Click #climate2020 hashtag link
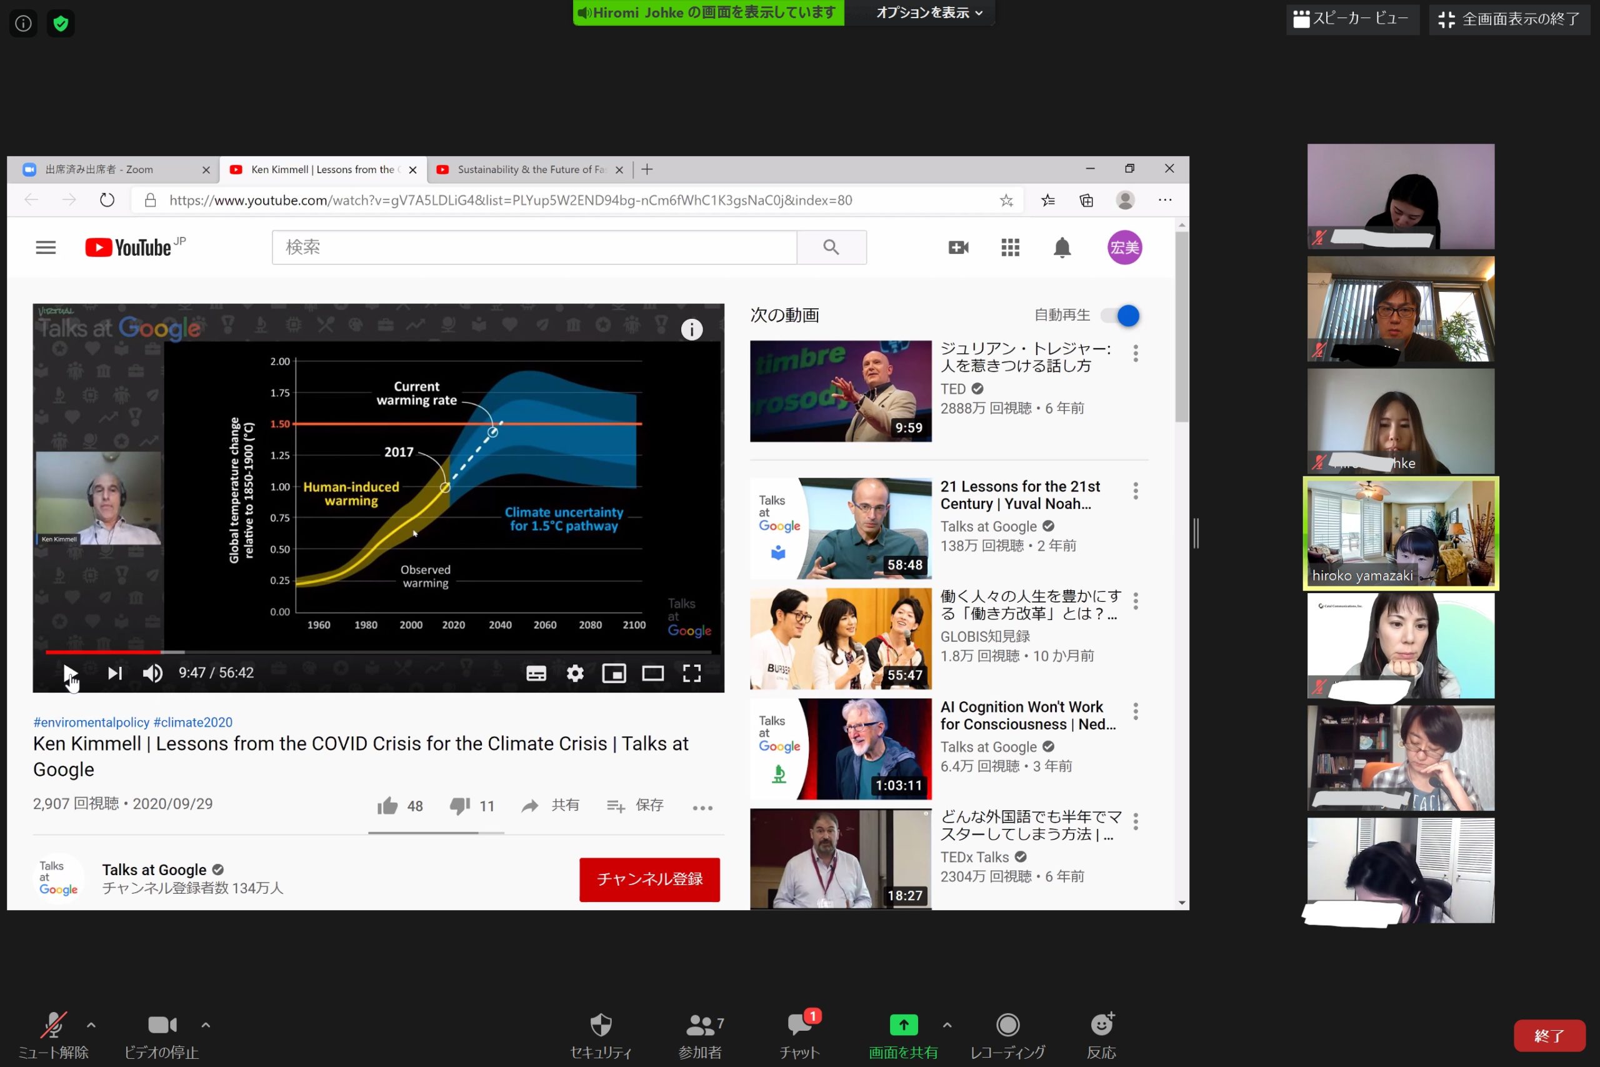The height and width of the screenshot is (1067, 1600). [193, 722]
